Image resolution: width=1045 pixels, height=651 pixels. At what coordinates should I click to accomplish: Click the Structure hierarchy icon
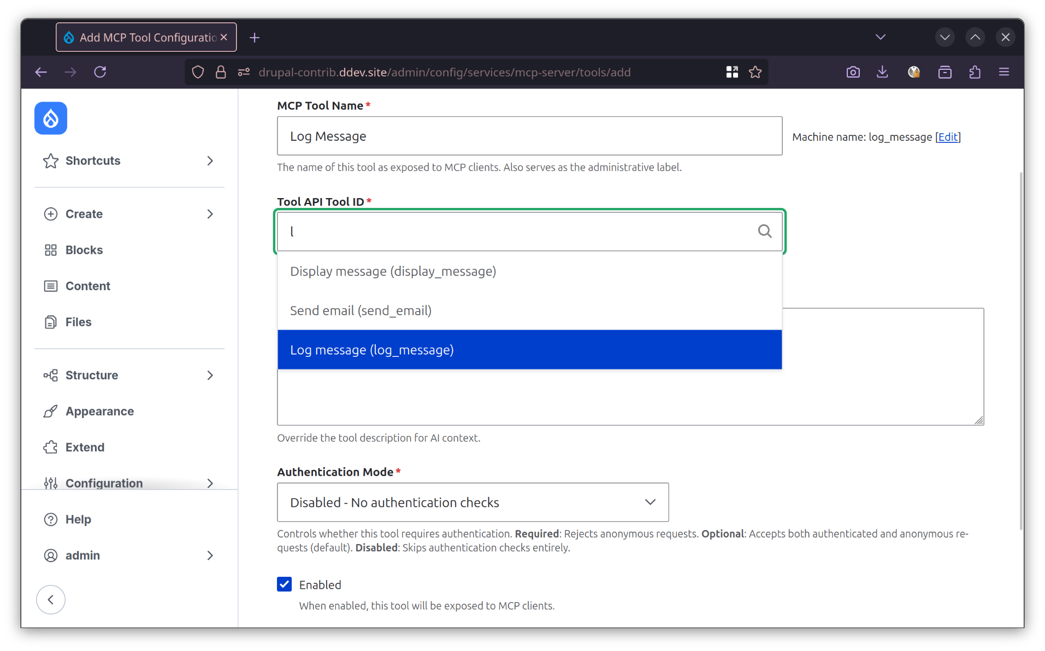point(51,375)
